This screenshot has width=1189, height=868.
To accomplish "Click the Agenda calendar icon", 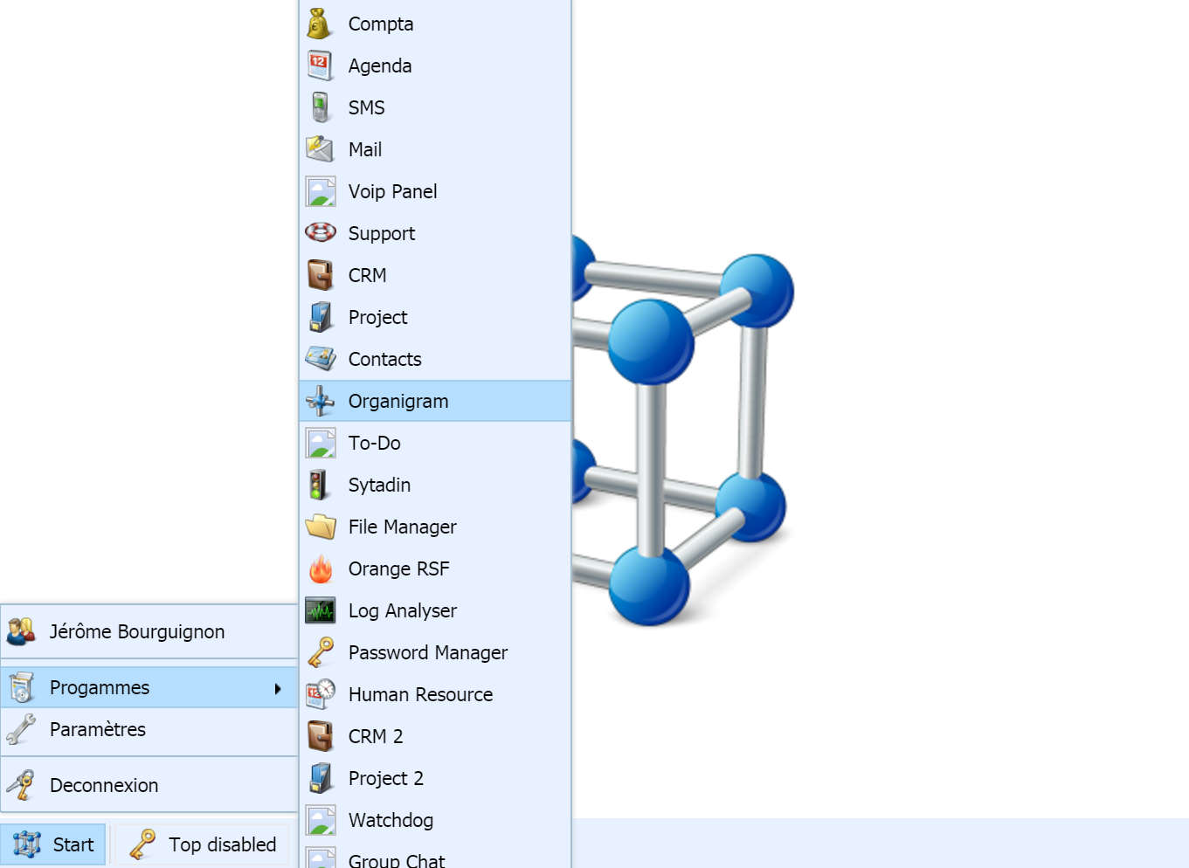I will [320, 65].
